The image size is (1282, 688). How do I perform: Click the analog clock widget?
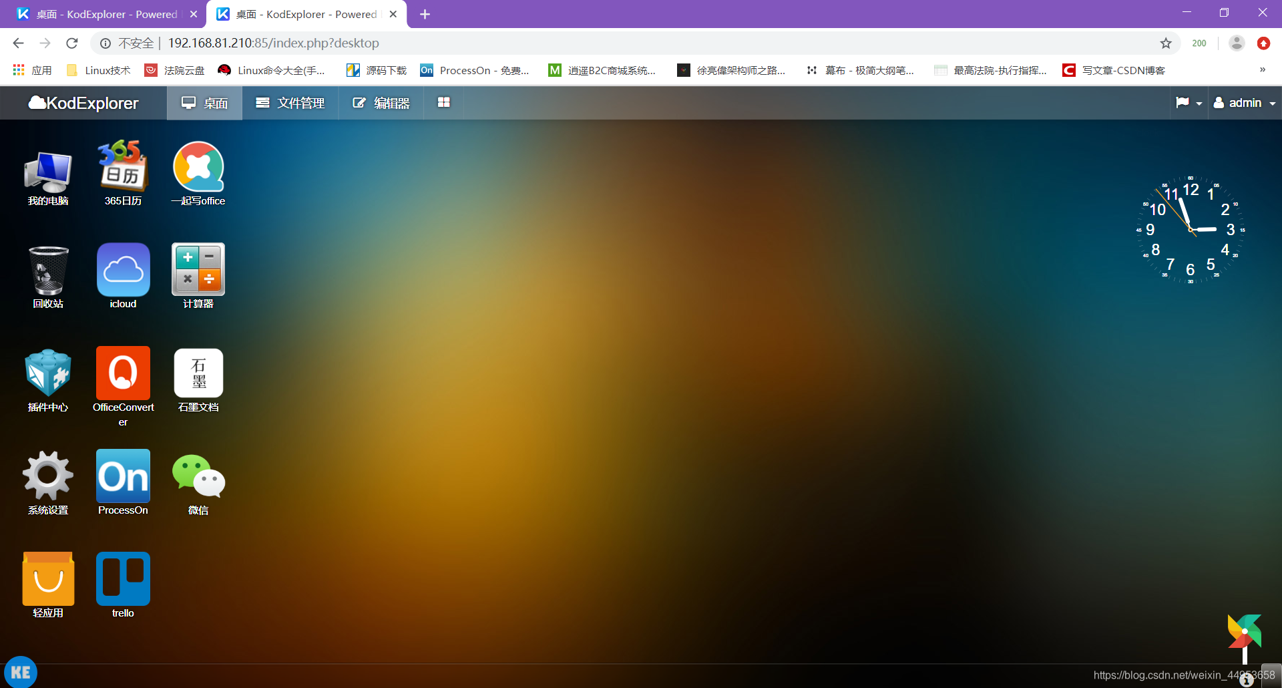1191,229
